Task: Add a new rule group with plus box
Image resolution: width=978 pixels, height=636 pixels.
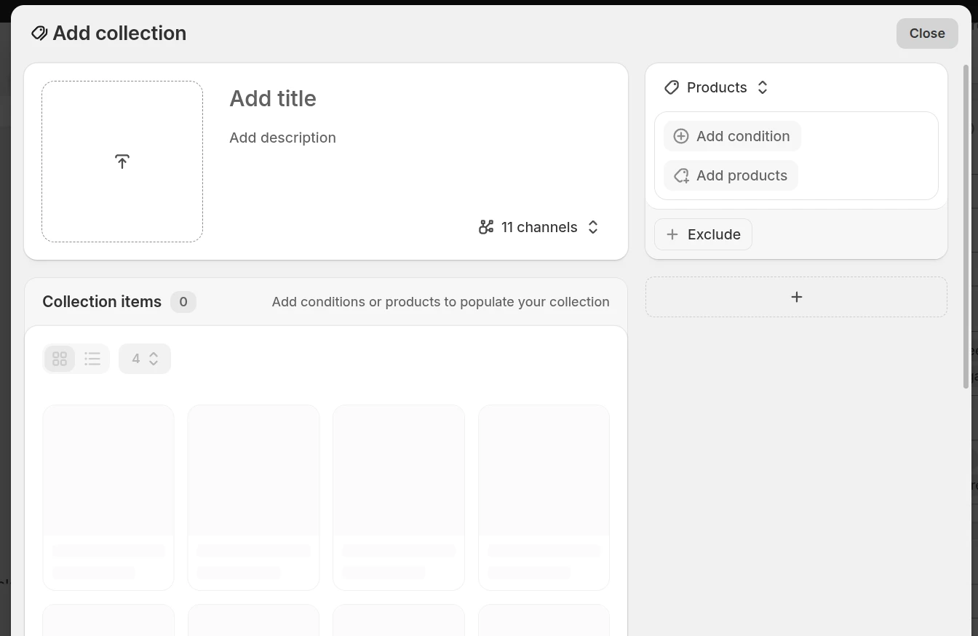Action: pyautogui.click(x=796, y=297)
